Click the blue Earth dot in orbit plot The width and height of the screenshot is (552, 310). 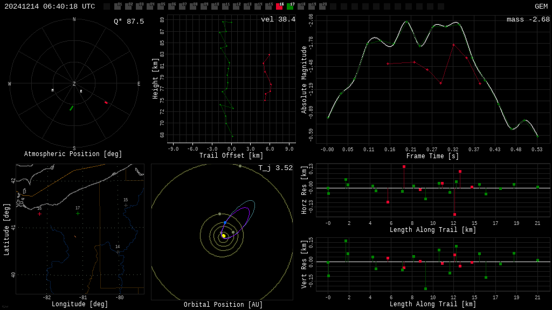(225, 223)
